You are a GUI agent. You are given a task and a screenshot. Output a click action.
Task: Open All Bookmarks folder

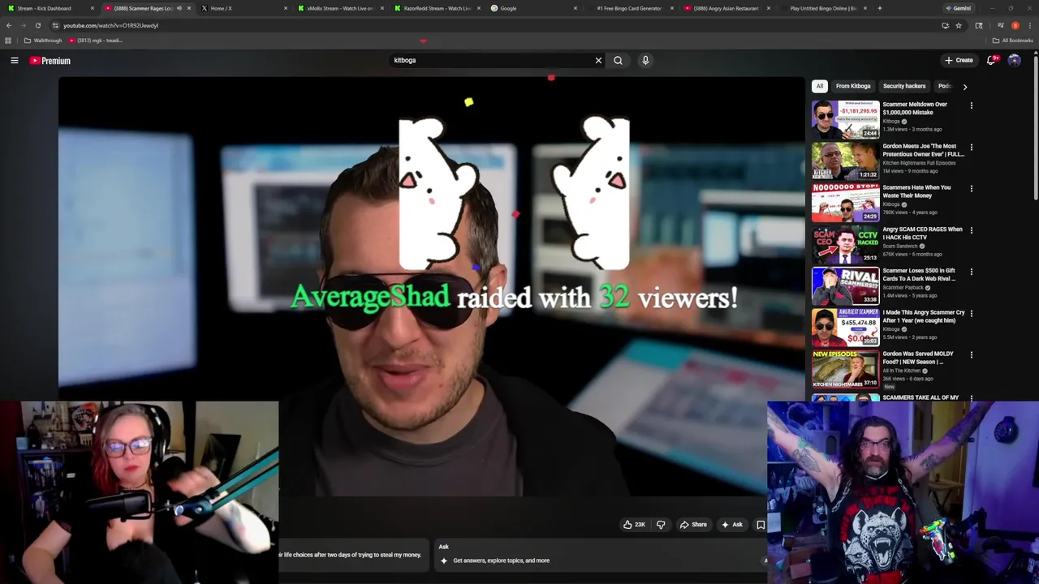tap(1013, 41)
